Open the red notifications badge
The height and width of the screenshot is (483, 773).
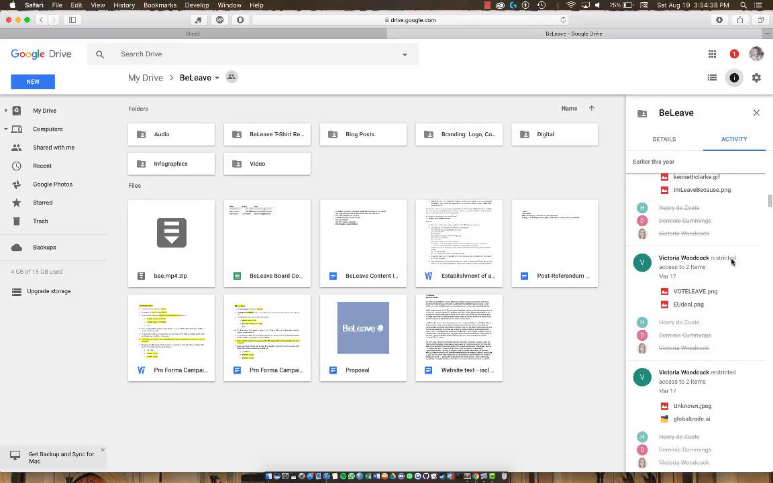(x=733, y=54)
